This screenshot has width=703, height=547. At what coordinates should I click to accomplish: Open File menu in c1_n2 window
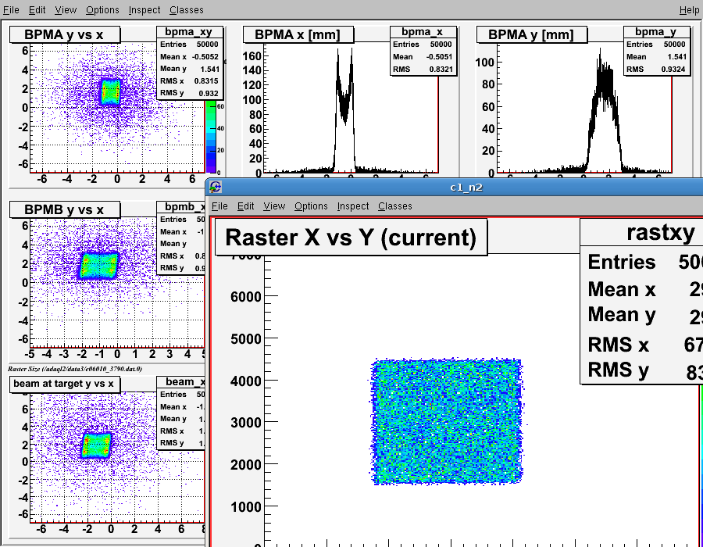(x=219, y=206)
